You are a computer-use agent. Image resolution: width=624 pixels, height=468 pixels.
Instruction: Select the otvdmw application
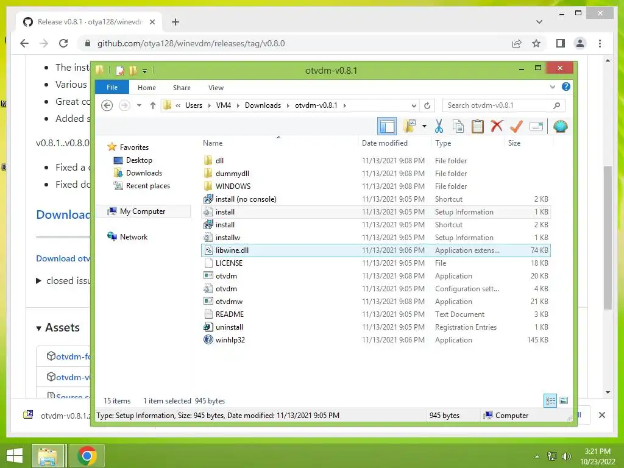click(376, 302)
